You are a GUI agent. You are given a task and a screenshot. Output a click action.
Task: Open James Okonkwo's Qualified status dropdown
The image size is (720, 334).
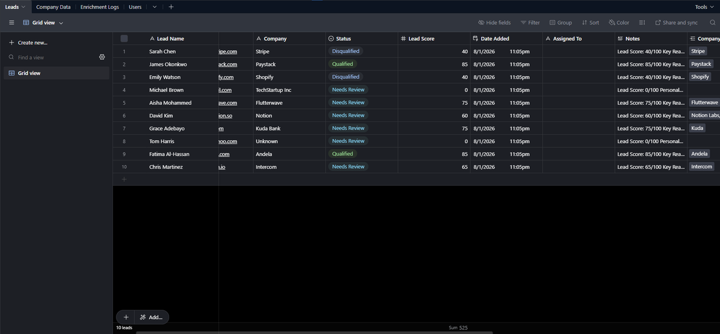[x=343, y=64]
